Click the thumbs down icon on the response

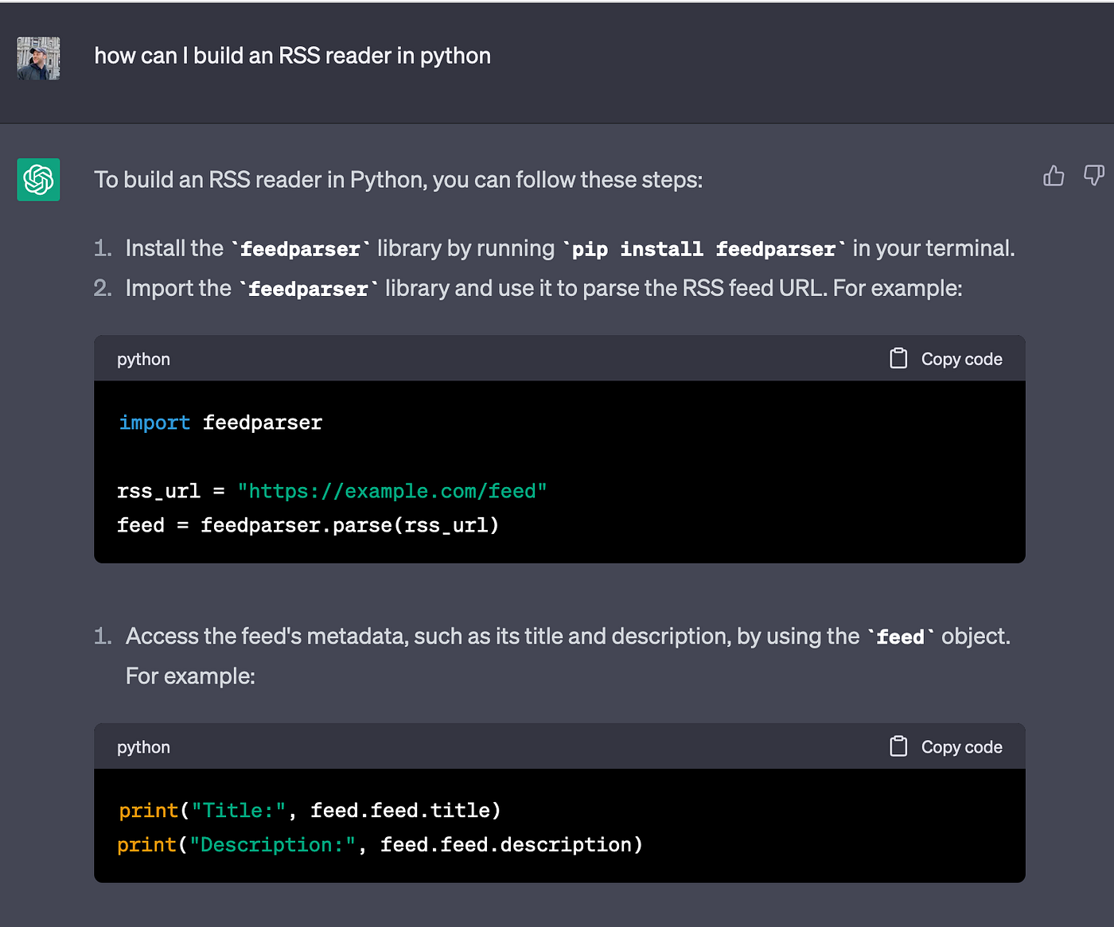pyautogui.click(x=1094, y=175)
